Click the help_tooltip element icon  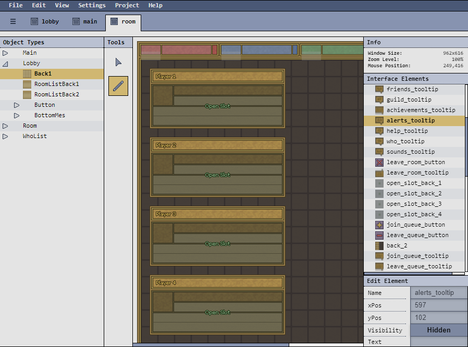(379, 131)
